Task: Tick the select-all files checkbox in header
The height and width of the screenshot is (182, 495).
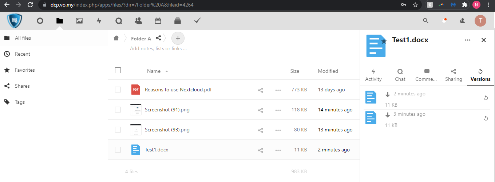Action: coord(118,70)
